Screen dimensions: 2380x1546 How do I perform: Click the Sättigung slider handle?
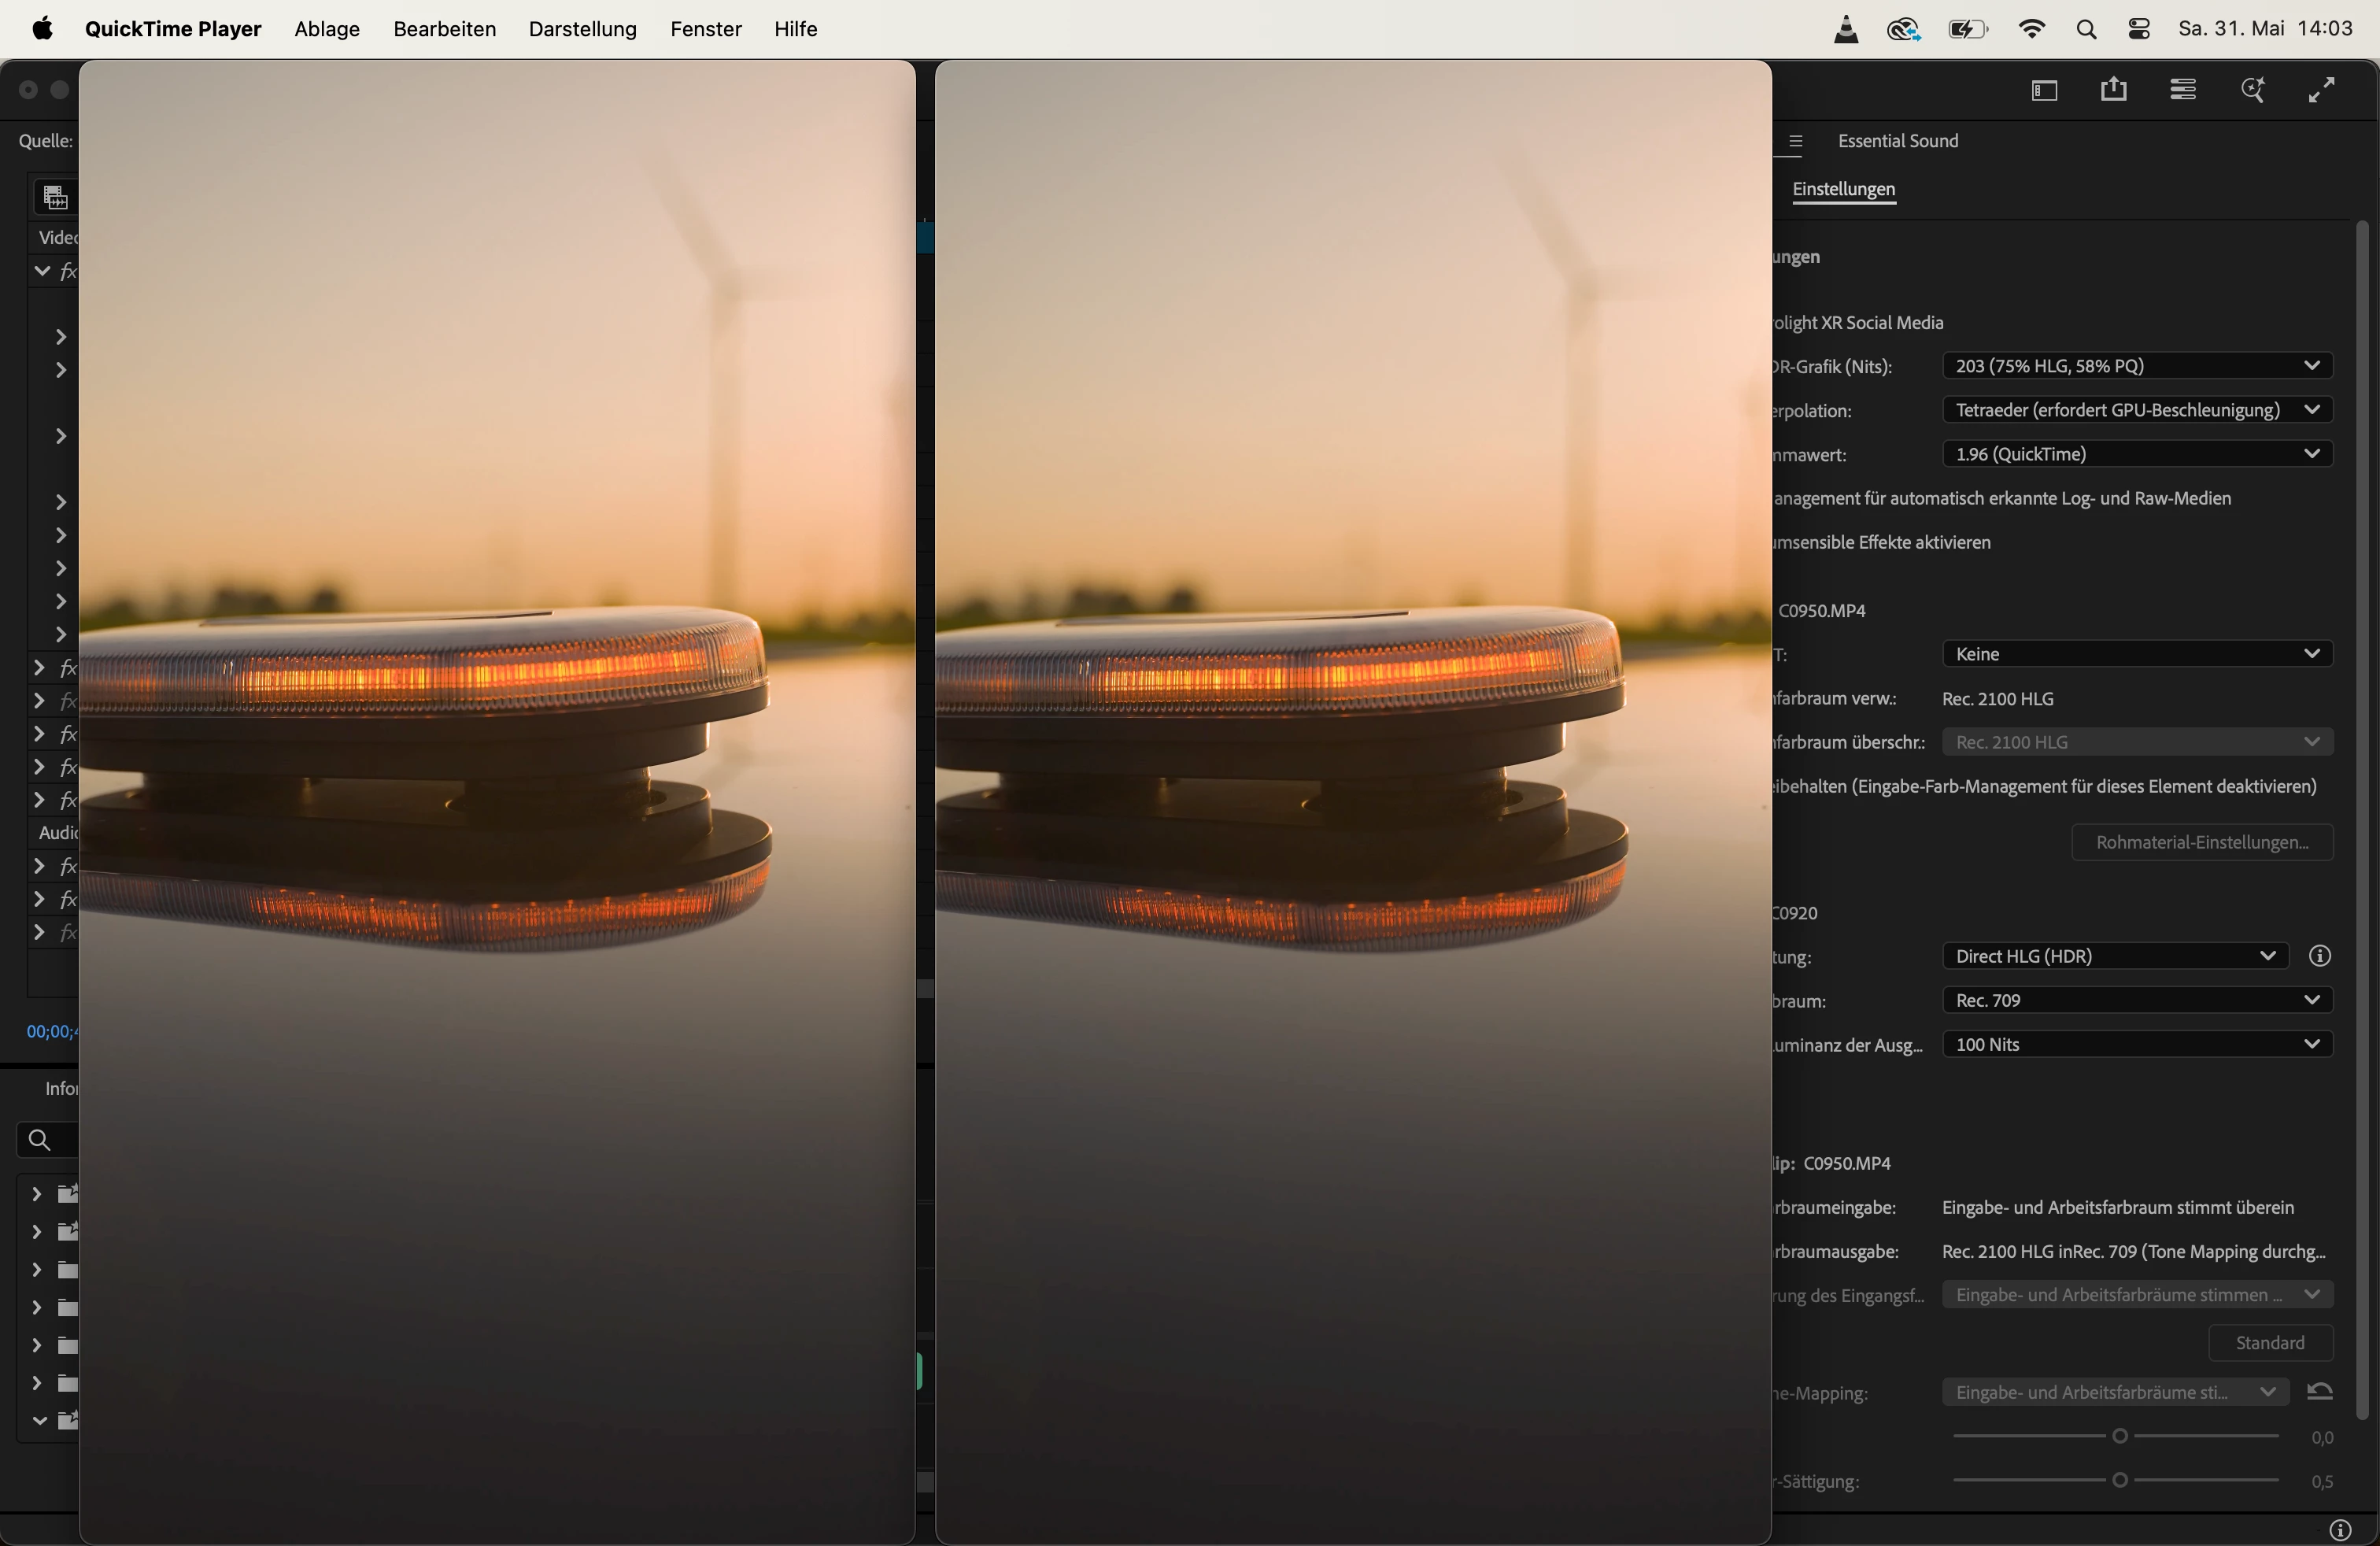(2119, 1480)
